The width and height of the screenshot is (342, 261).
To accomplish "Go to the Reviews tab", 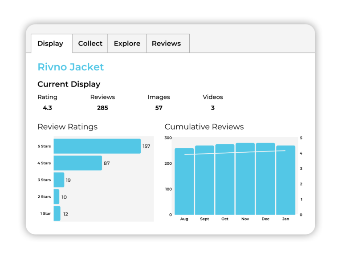I will click(166, 44).
